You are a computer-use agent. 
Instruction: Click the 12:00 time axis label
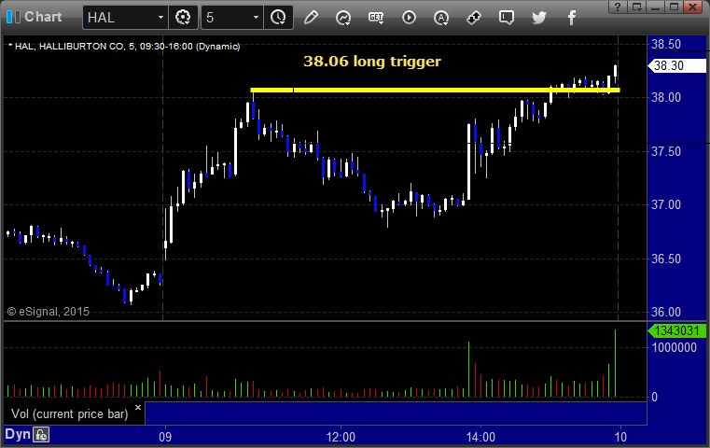click(341, 437)
